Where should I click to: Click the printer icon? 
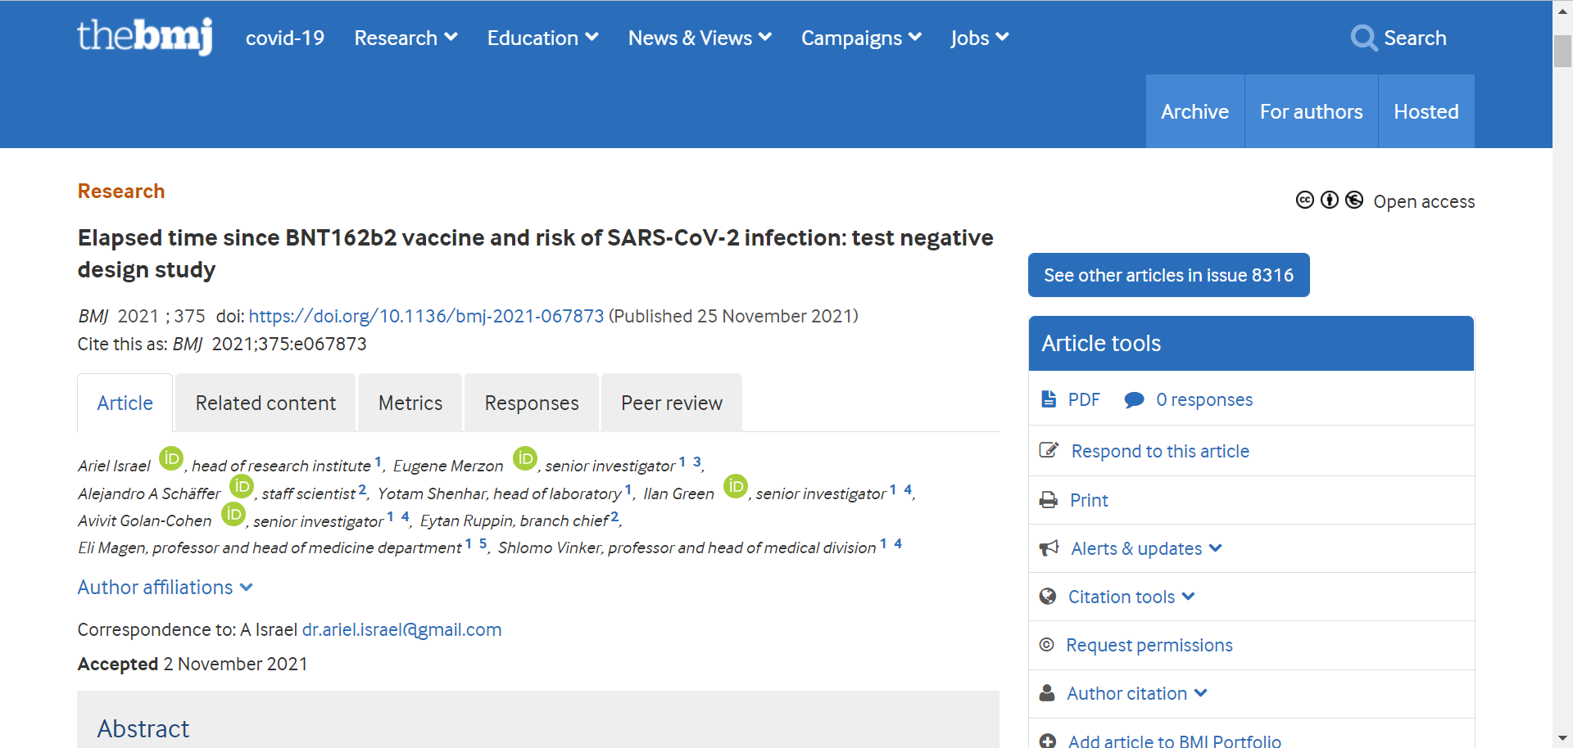tap(1049, 500)
